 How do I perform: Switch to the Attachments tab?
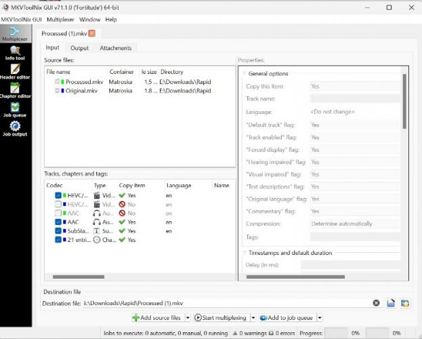(116, 48)
